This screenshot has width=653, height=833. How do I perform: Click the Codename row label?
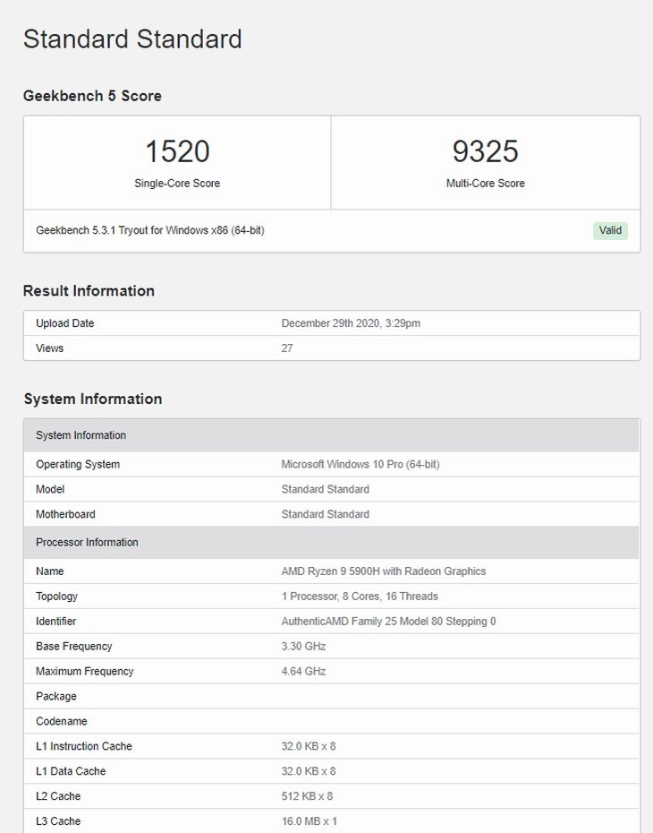(62, 721)
